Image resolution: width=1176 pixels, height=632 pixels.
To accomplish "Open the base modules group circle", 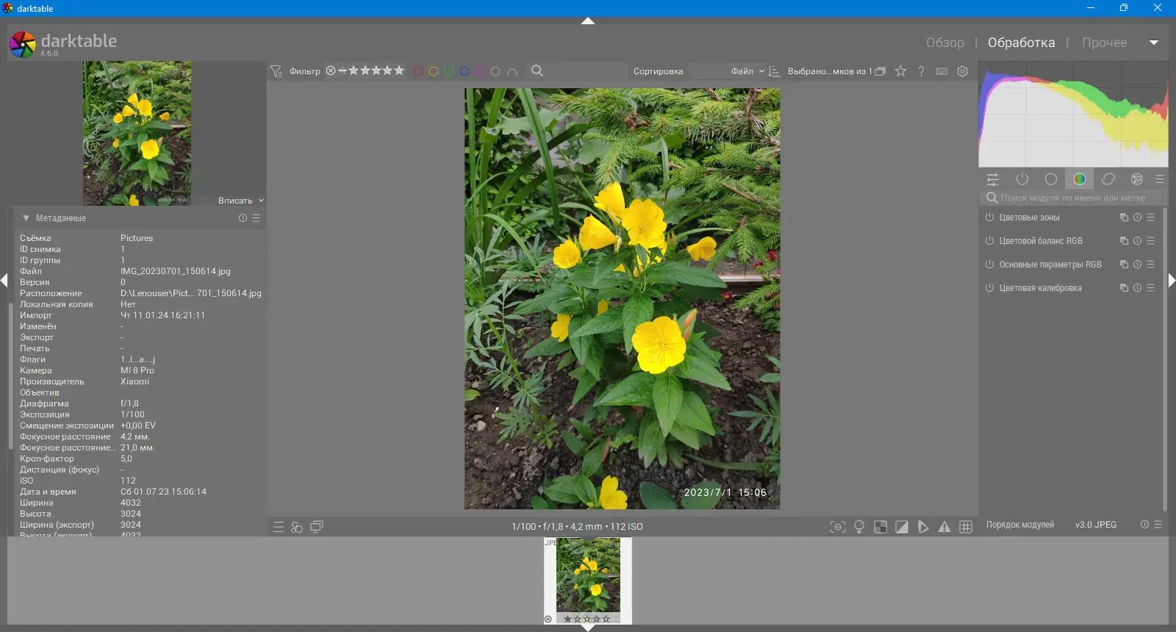I will (x=1051, y=179).
